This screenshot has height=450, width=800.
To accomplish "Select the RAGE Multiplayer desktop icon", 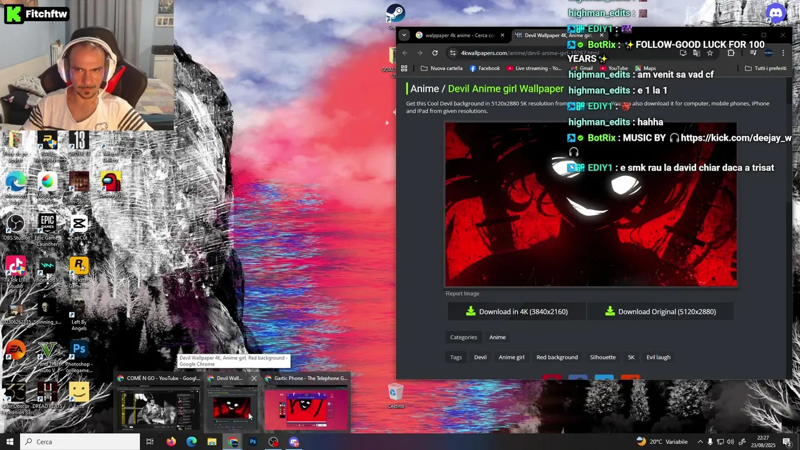I will [x=47, y=147].
